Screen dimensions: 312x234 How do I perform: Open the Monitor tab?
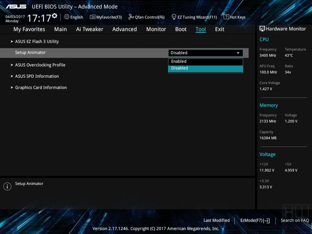[x=156, y=29]
